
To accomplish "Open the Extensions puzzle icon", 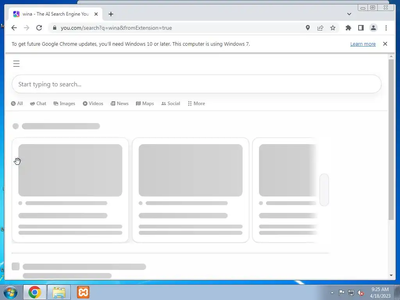I will pos(348,28).
